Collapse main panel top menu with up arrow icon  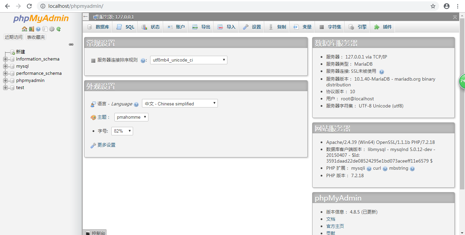(455, 17)
